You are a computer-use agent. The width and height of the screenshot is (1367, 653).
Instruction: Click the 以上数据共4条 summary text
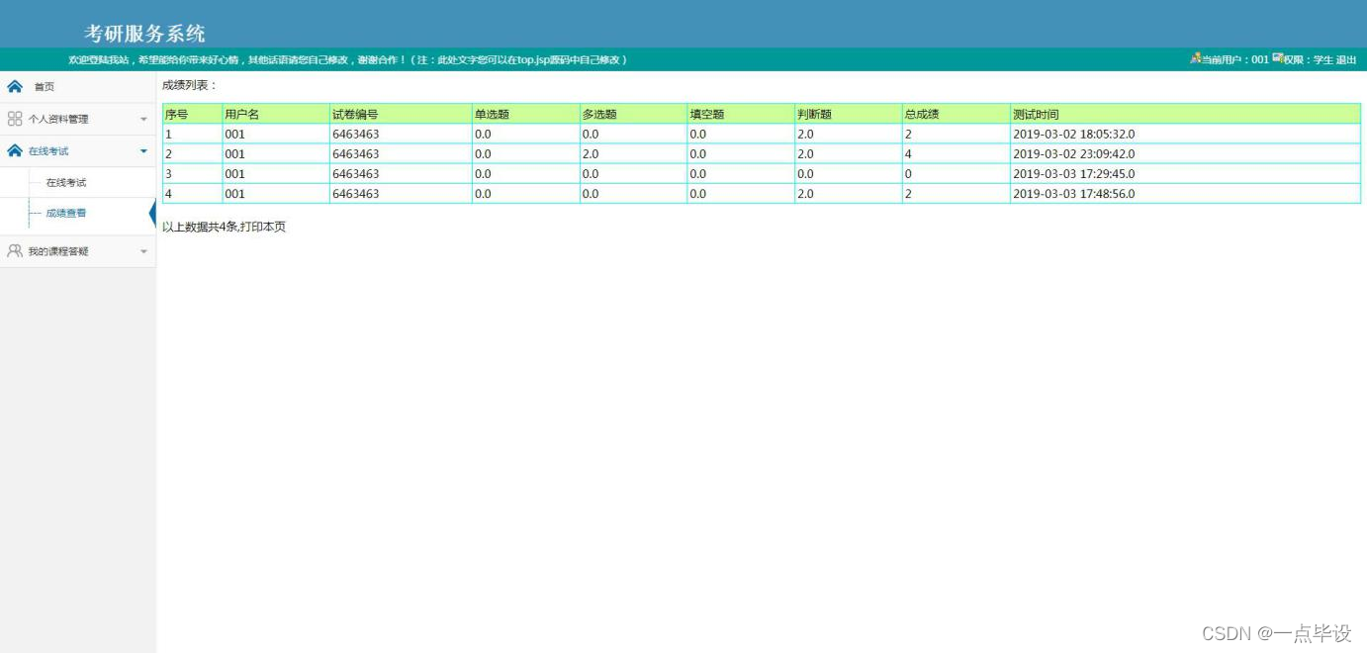200,227
